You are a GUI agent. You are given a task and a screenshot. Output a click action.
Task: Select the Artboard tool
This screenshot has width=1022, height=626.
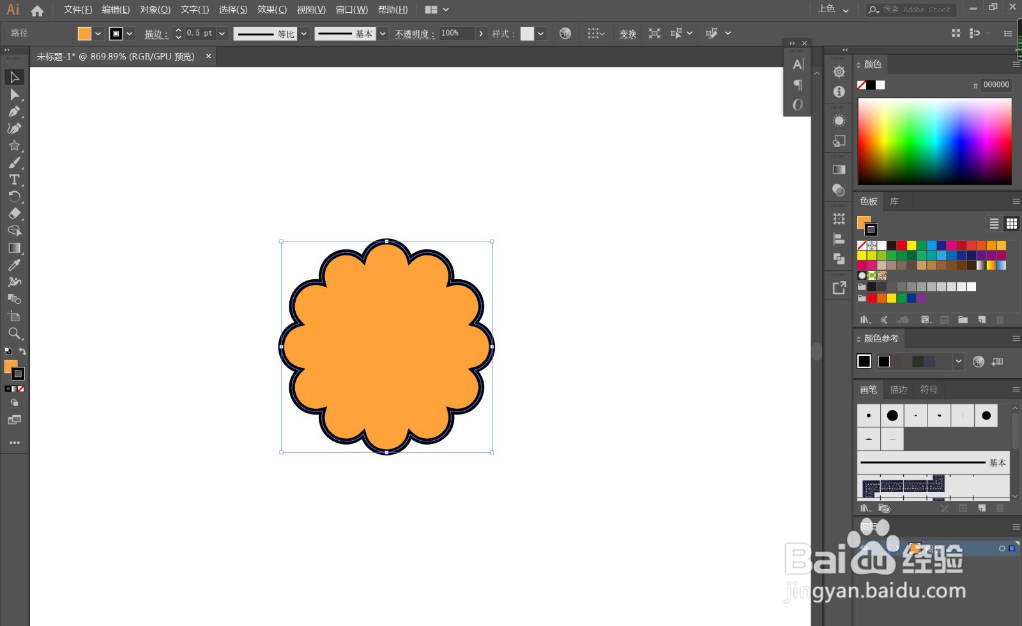coord(14,316)
